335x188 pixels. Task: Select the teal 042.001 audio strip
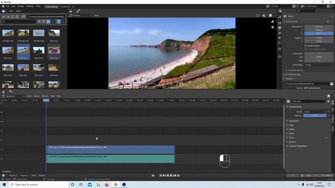point(110,159)
